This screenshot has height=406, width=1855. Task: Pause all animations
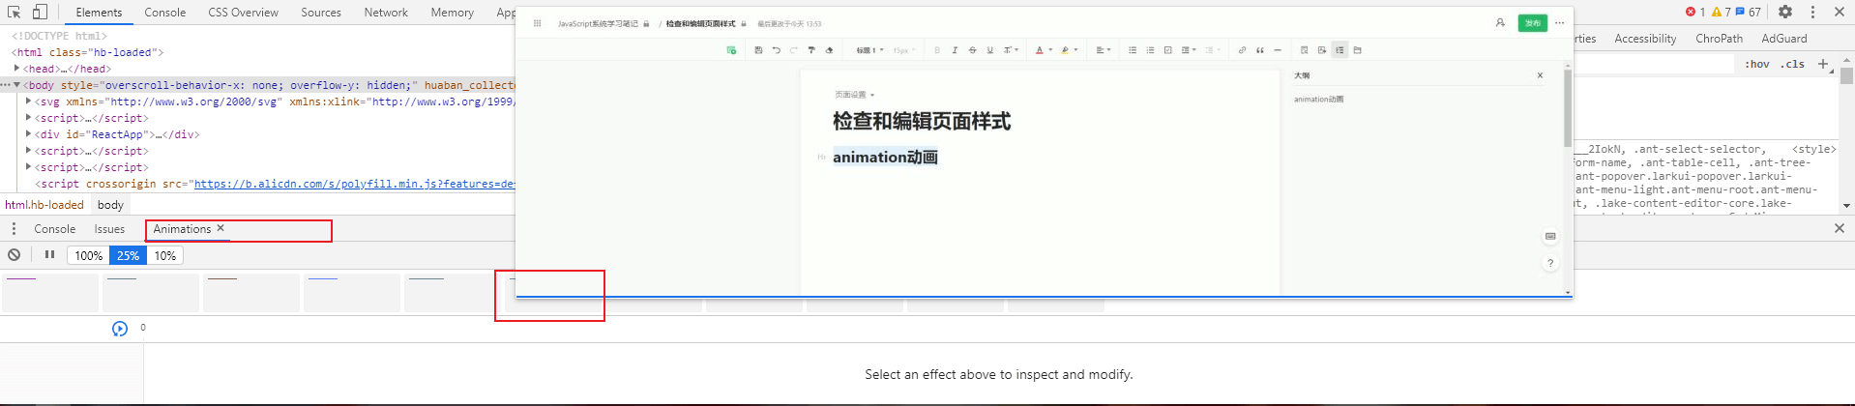[49, 255]
